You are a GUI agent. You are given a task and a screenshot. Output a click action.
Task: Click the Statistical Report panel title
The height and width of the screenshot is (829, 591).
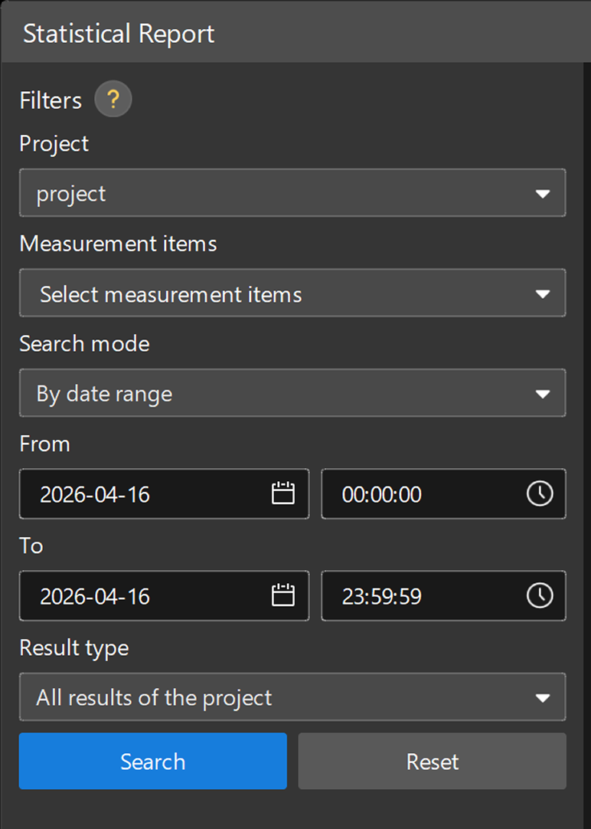point(119,34)
